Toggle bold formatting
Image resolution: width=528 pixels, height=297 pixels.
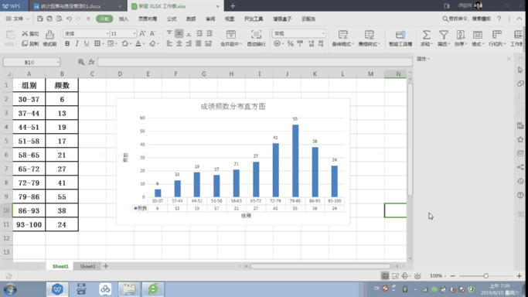coord(67,44)
